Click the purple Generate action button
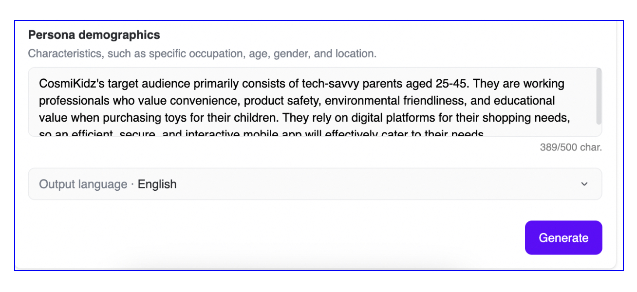The height and width of the screenshot is (292, 637). (563, 237)
